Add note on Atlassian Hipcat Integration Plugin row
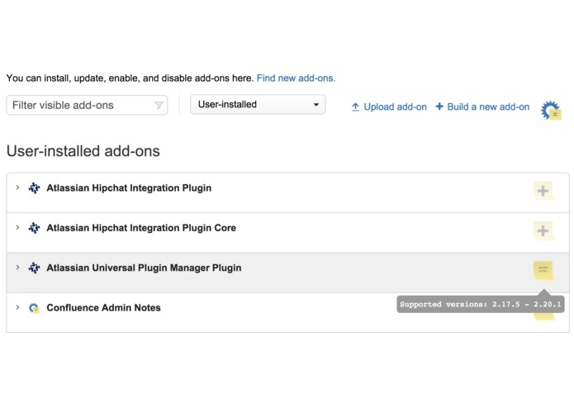The width and height of the screenshot is (574, 408). (543, 191)
